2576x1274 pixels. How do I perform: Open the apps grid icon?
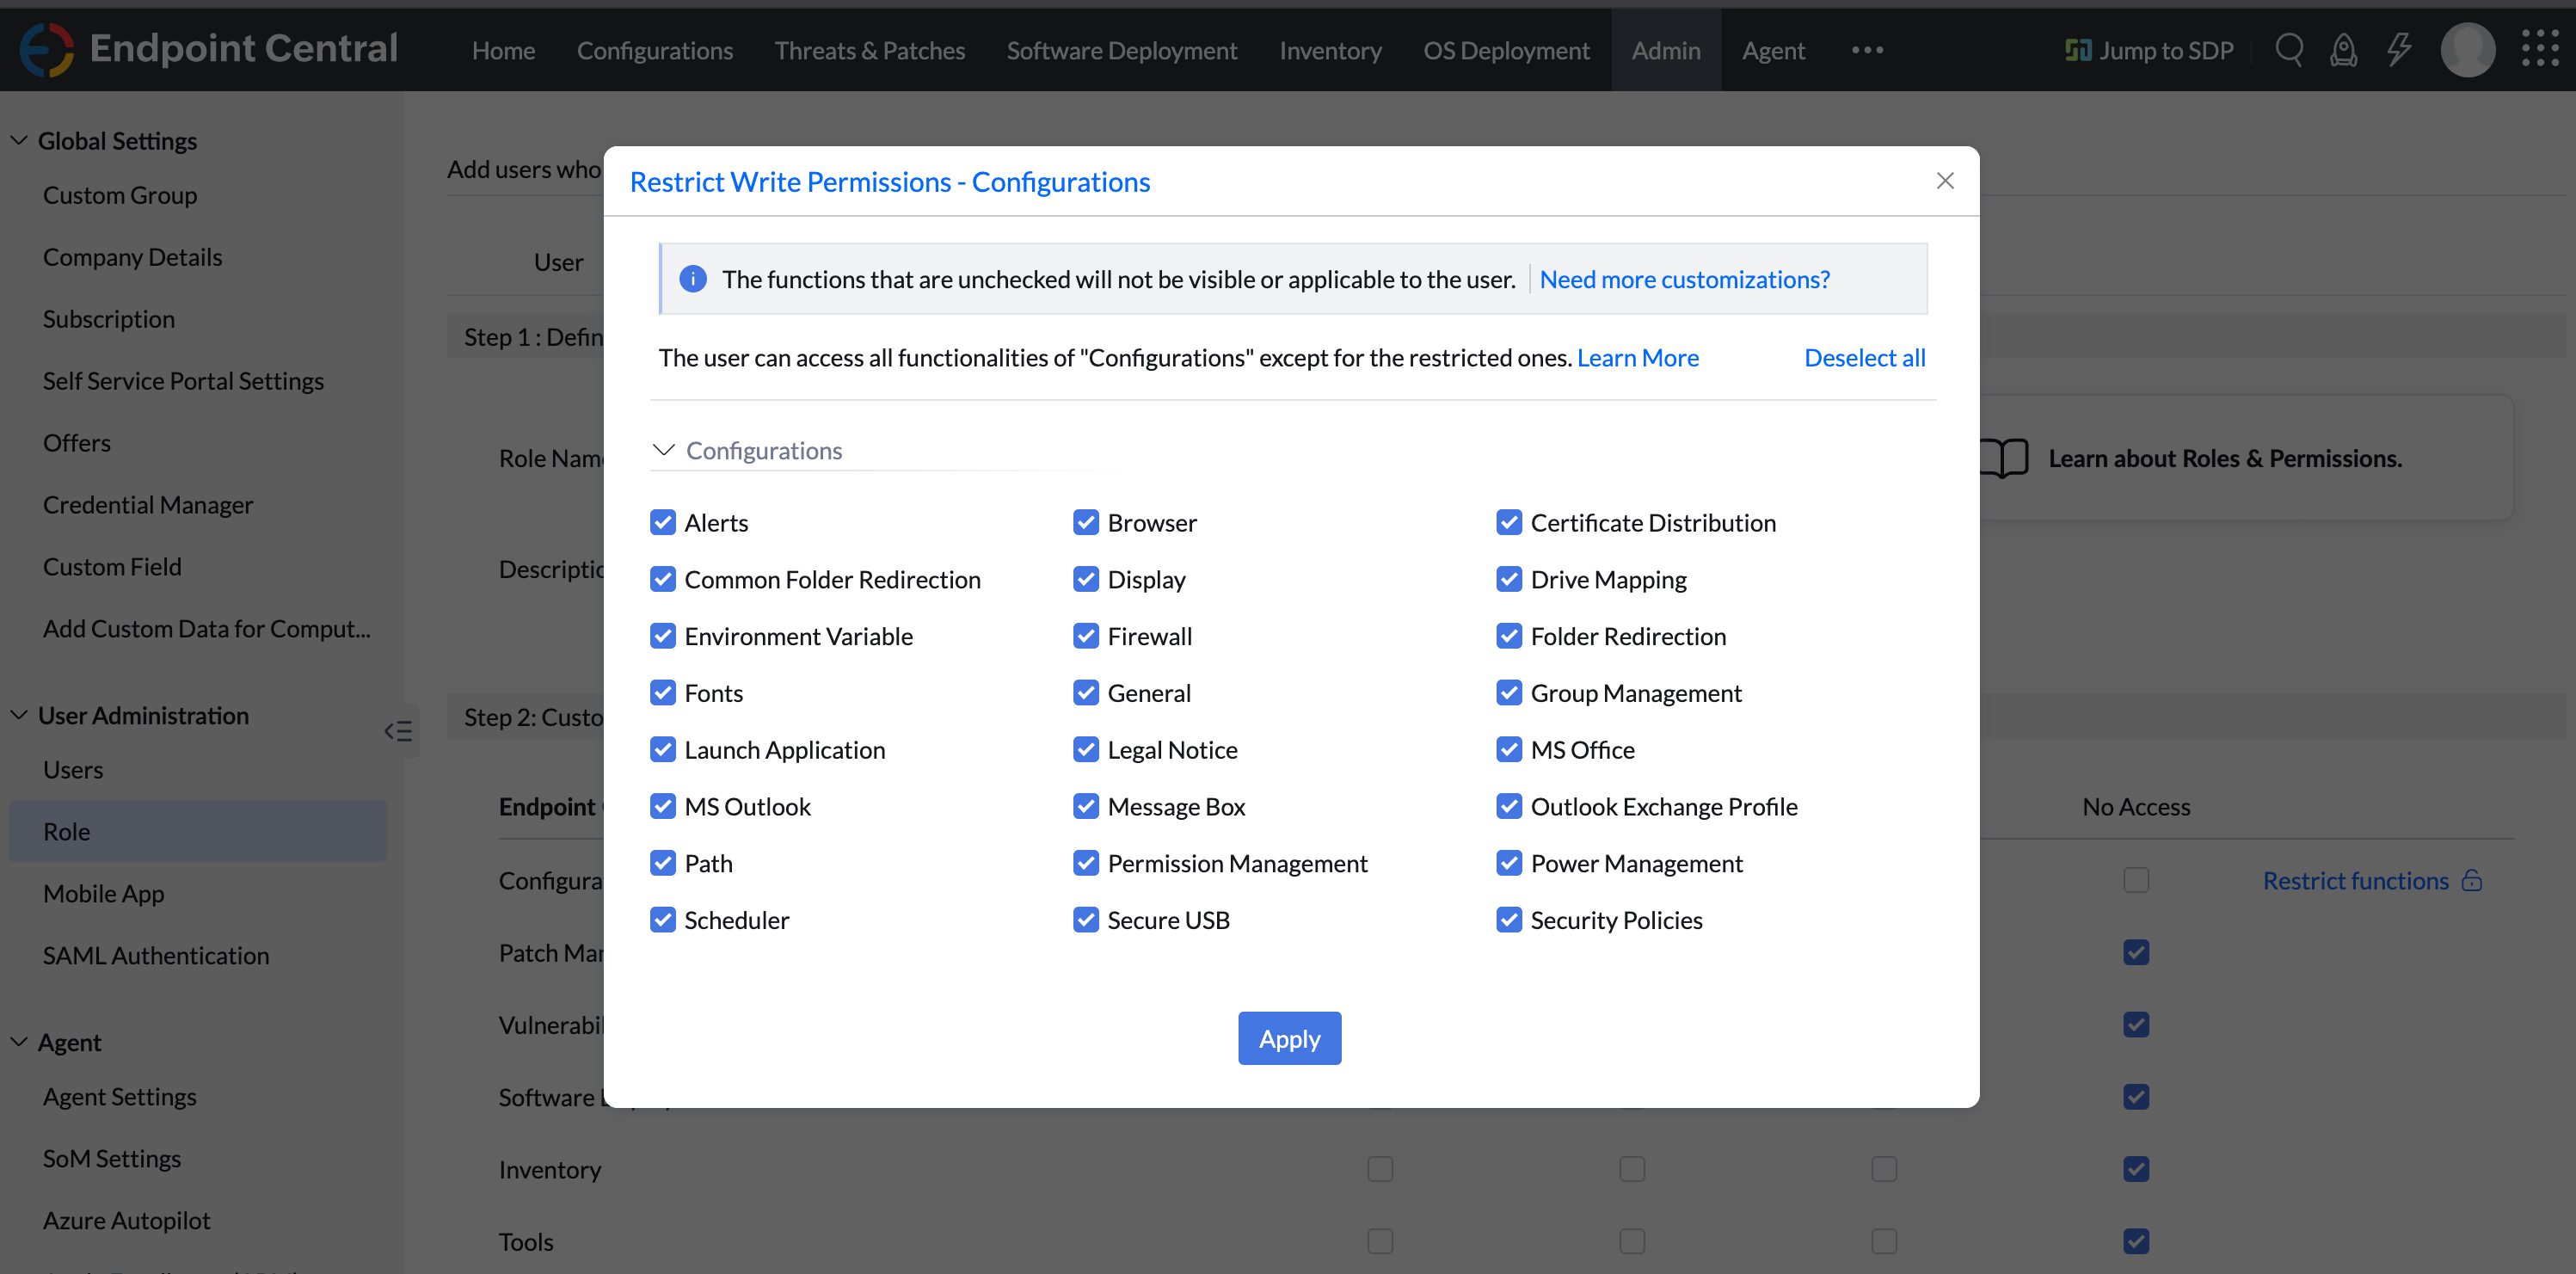(2541, 49)
